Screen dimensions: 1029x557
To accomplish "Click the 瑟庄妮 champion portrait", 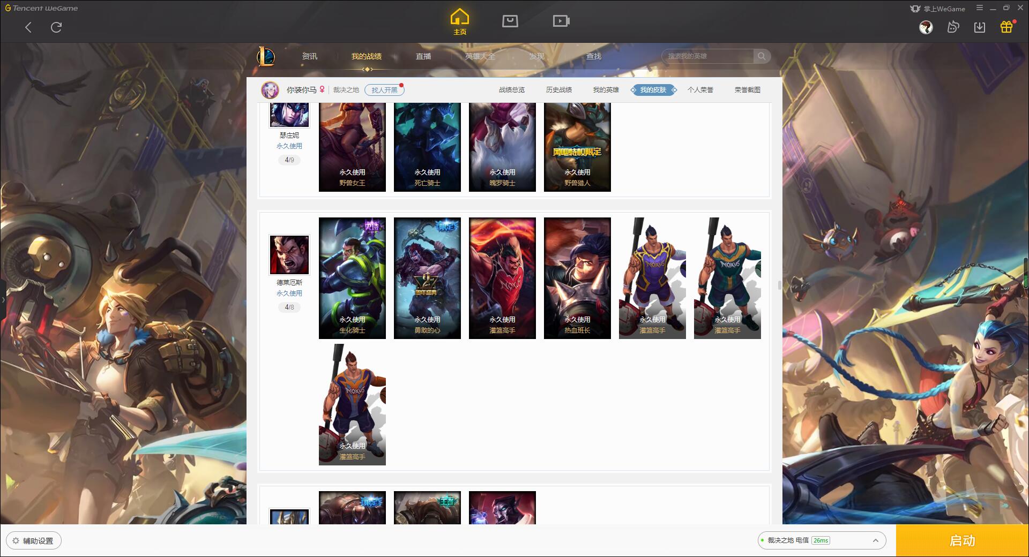I will tap(289, 115).
